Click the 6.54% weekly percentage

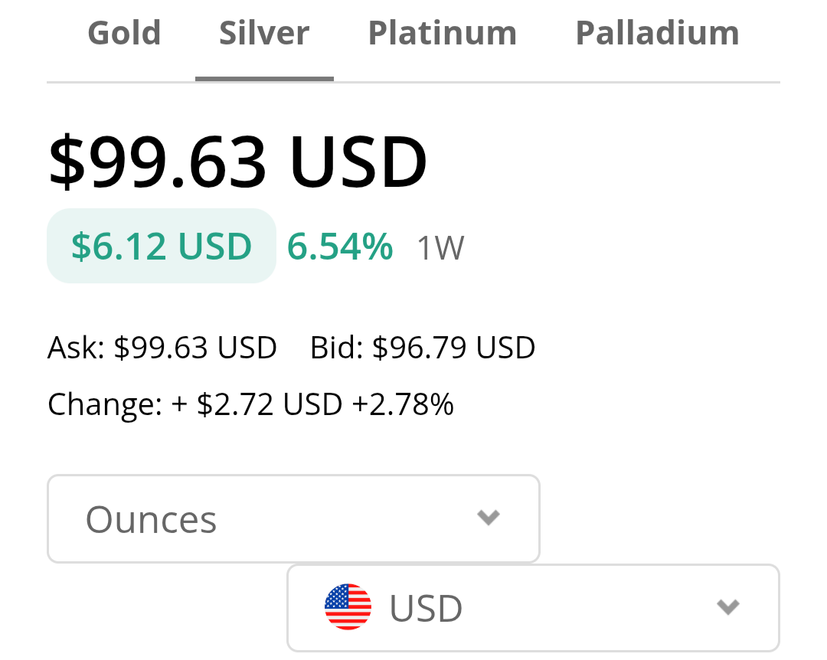340,247
